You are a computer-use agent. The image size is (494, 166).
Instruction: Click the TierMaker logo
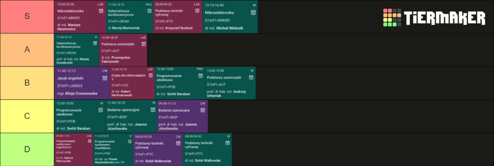tap(434, 17)
